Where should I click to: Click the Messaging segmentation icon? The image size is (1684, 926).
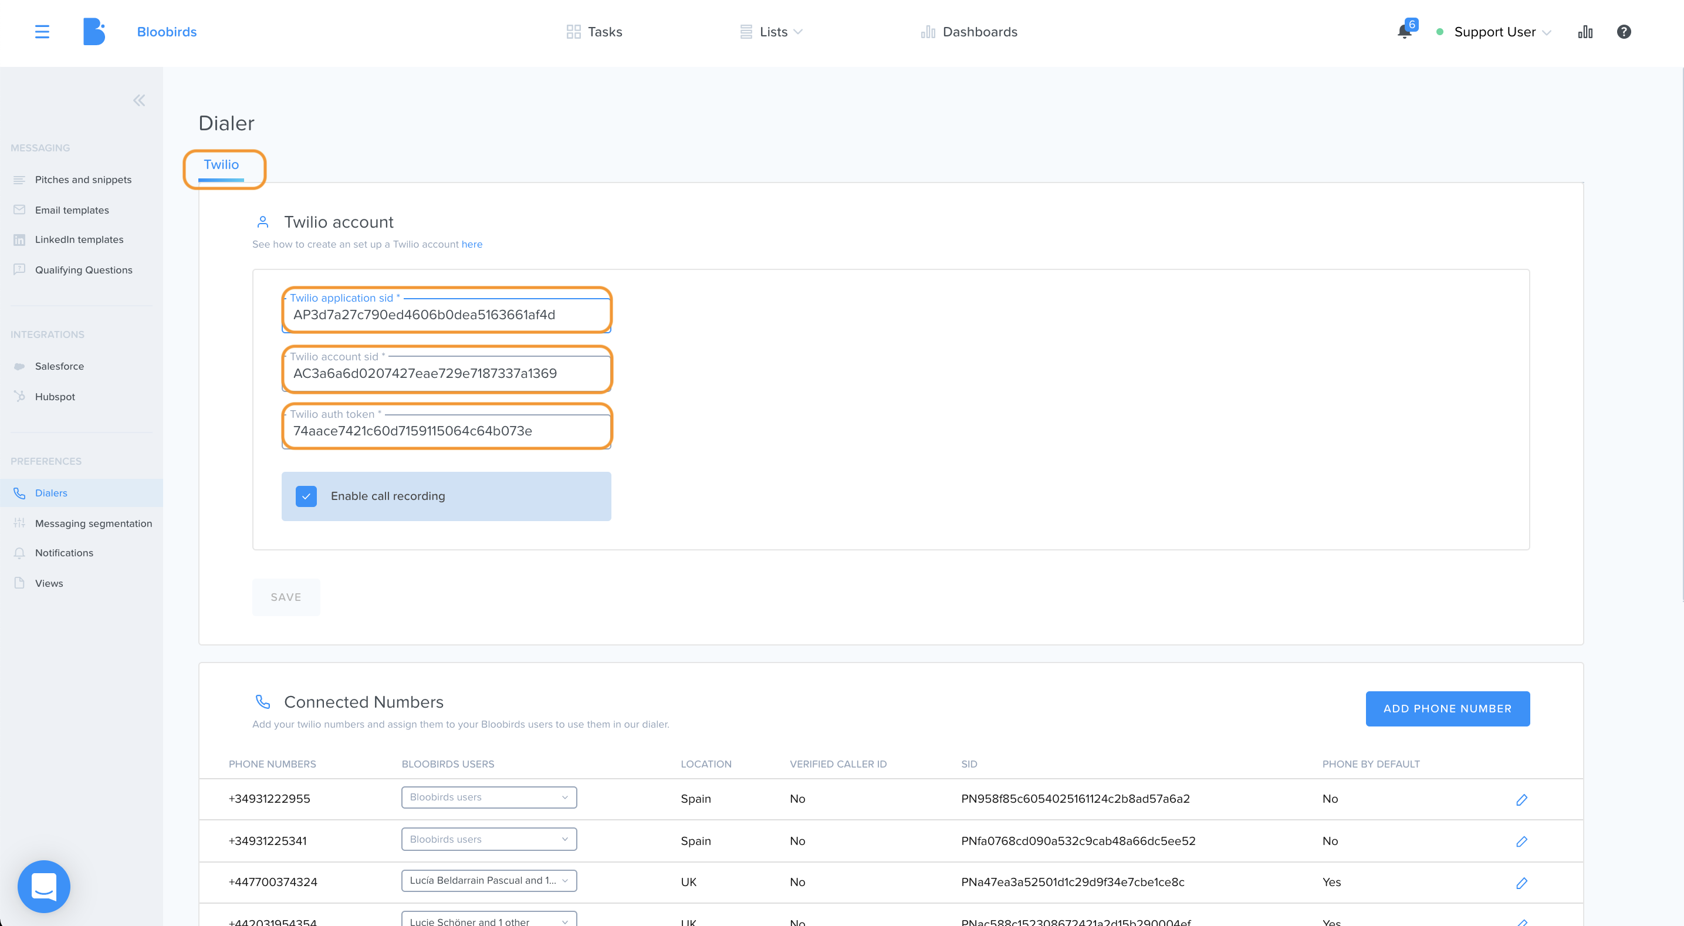coord(19,523)
